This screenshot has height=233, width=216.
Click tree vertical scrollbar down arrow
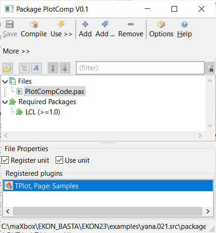[210, 126]
